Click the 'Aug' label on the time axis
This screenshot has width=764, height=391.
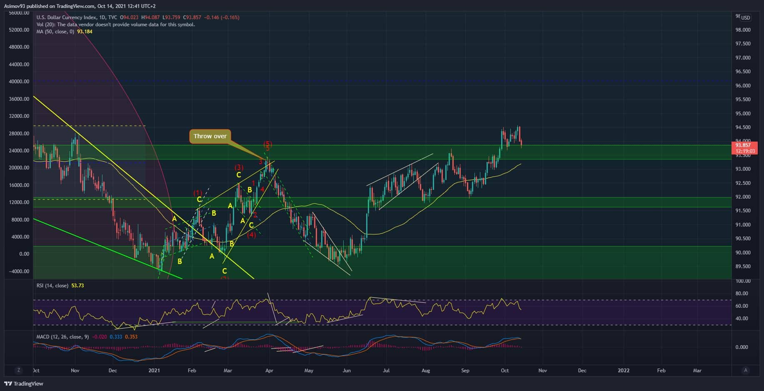[x=426, y=371]
